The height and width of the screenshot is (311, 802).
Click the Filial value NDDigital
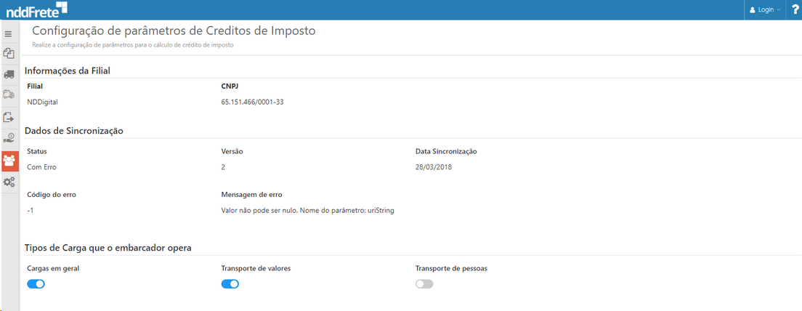point(42,102)
